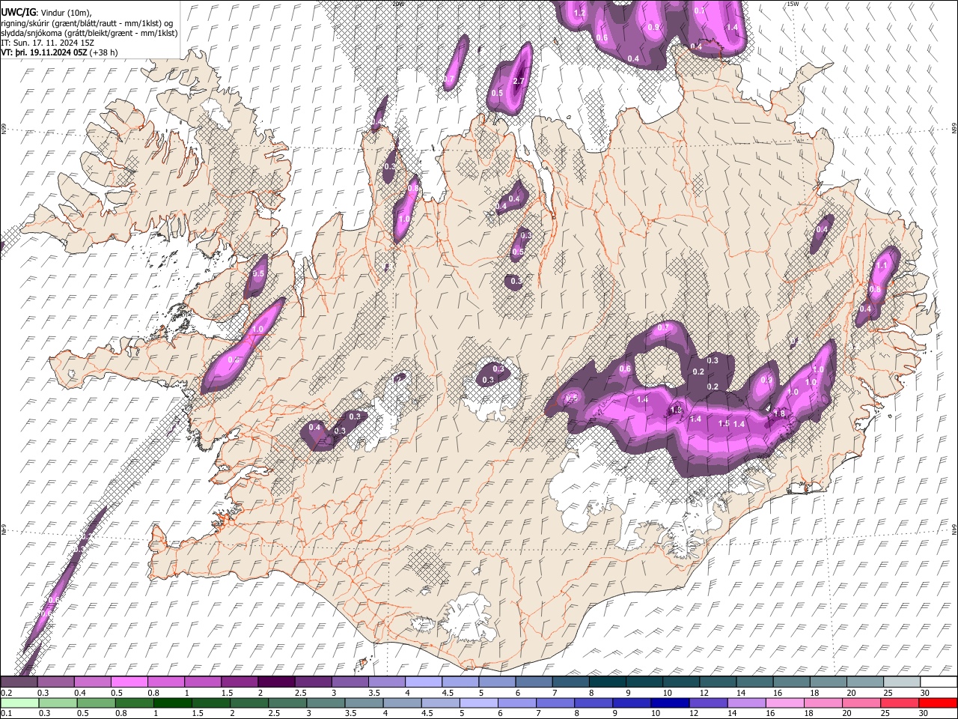Click the '30' label in bottom legend
The width and height of the screenshot is (958, 719).
[923, 713]
